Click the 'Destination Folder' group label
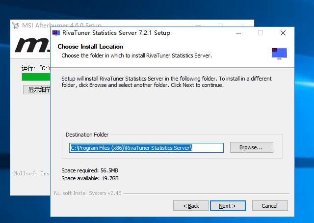 pos(87,135)
